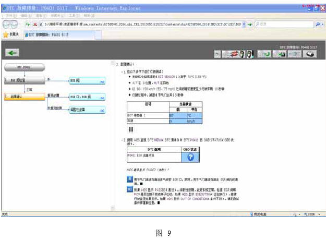The height and width of the screenshot is (240, 326).
Task: Click the favorites star icon
Action: (x=5, y=34)
